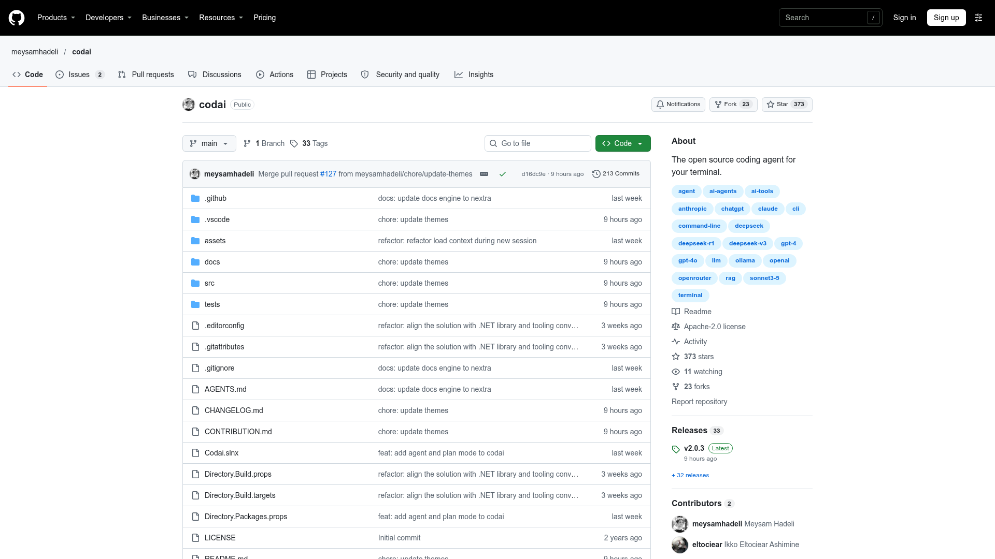Switch to the Pull requests tab
Screen dimensions: 995x559
pyautogui.click(x=146, y=75)
